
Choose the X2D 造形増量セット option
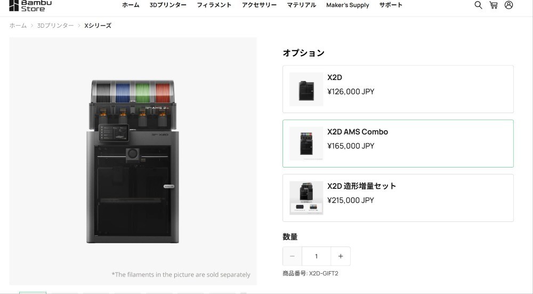398,198
